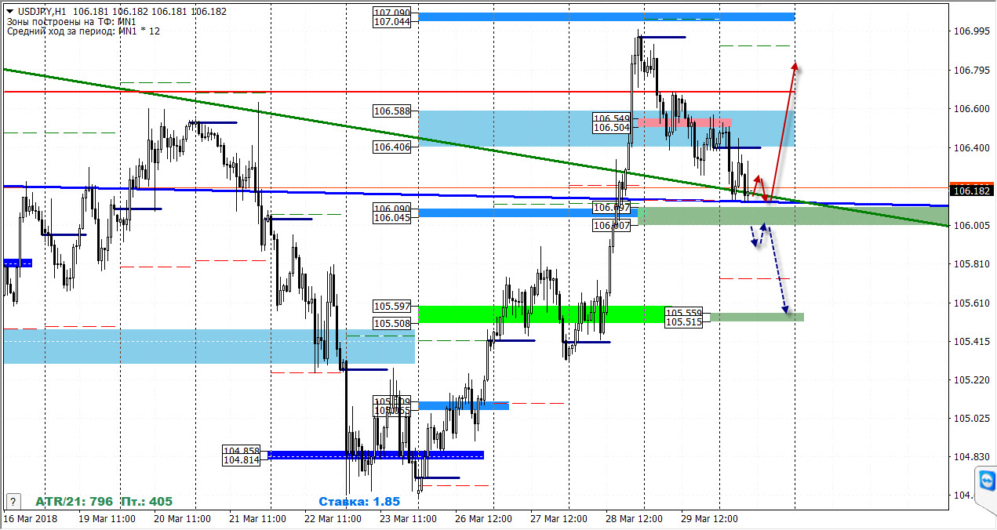
Task: Select the 106.588 zone label
Action: click(391, 111)
